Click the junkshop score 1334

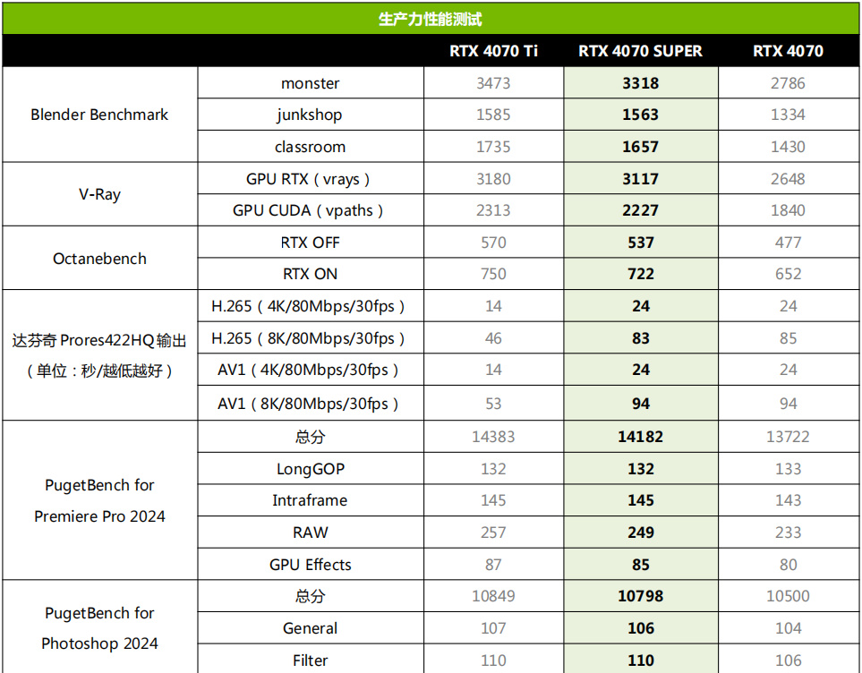(x=788, y=115)
